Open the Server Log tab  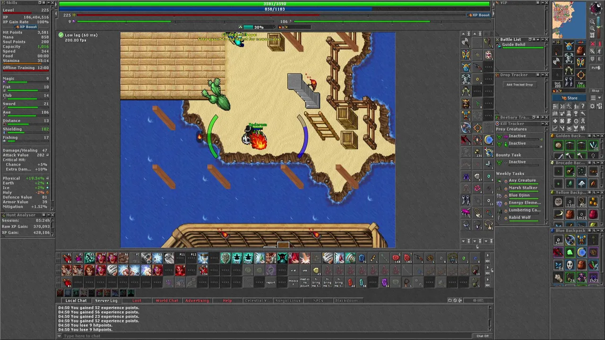(106, 301)
